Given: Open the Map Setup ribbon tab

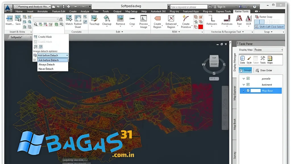Looking at the screenshot, I should click(131, 11).
